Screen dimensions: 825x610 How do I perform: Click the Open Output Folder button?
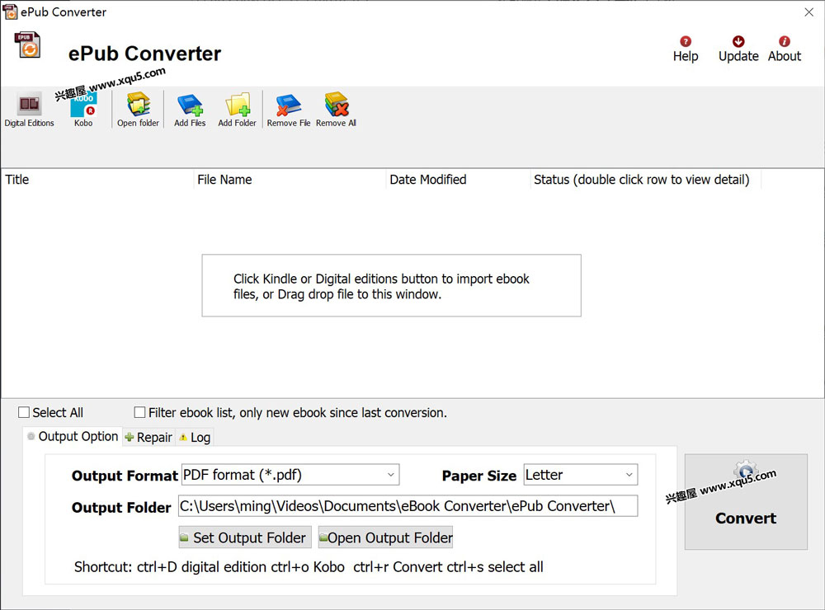(385, 537)
